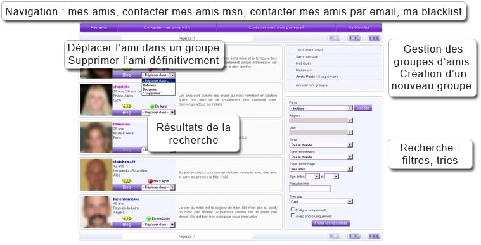Open the Région dropdown
Image resolution: width=481 pixels, height=245 pixels.
321,121
